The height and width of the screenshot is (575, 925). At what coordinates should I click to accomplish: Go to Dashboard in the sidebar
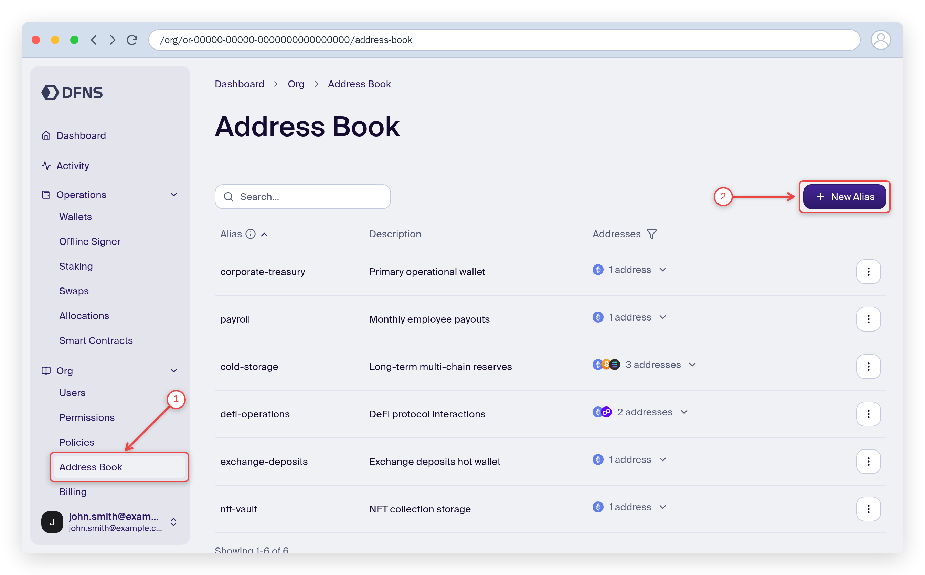tap(81, 136)
